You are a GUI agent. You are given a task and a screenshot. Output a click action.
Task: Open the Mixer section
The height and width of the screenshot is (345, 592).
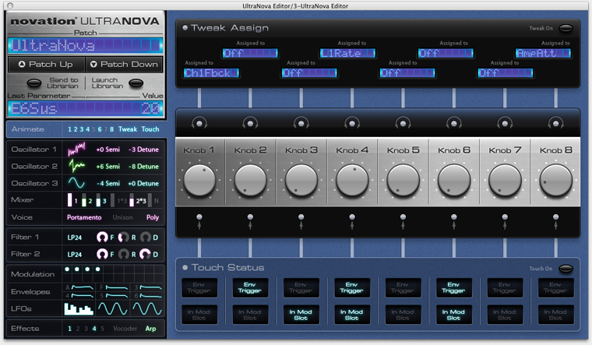(34, 199)
